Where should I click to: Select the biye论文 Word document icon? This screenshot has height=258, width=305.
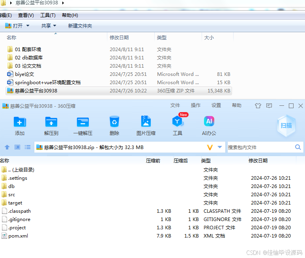10,74
